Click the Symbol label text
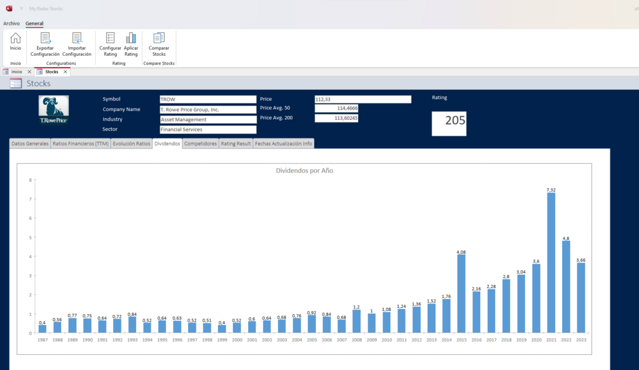 pos(111,99)
